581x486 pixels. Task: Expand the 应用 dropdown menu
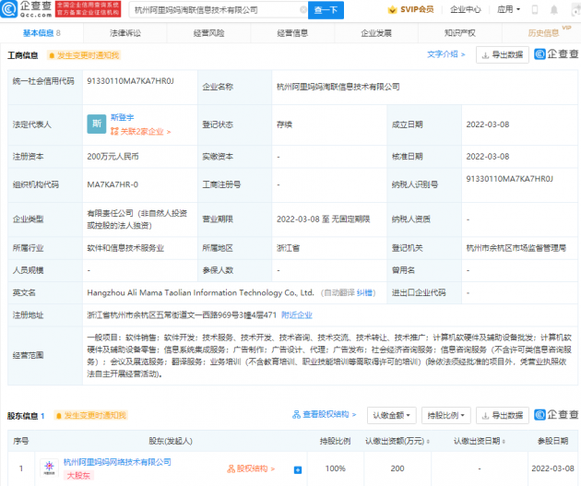tap(509, 9)
